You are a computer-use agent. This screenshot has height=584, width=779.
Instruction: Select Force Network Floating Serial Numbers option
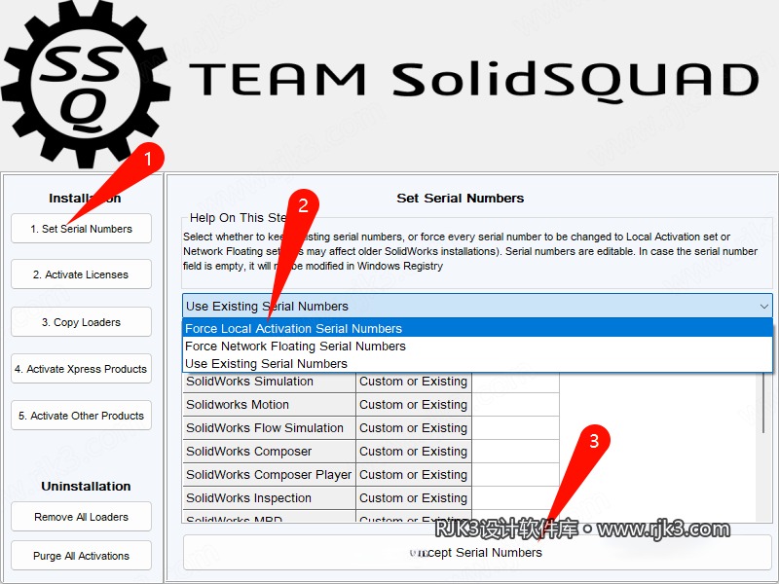(x=477, y=346)
